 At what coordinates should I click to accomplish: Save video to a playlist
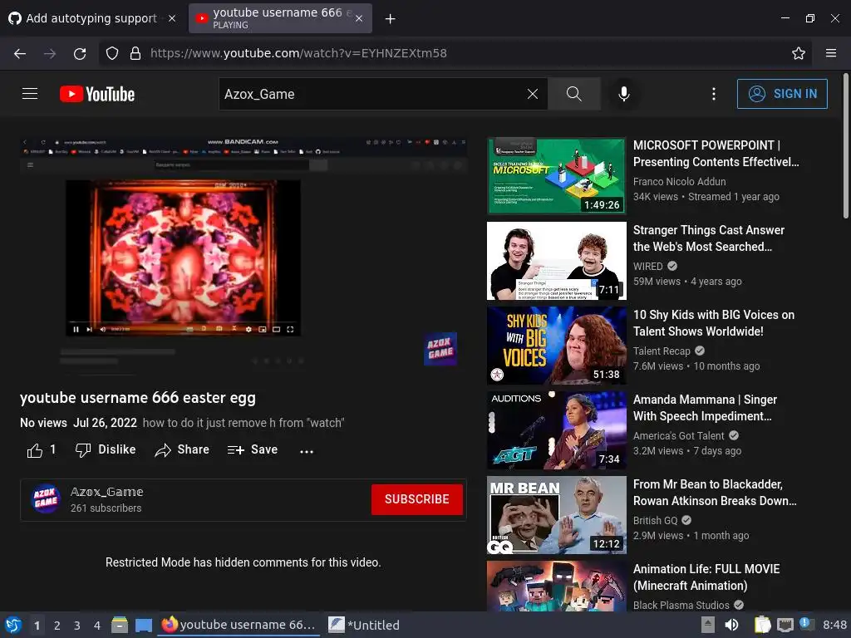tap(253, 449)
